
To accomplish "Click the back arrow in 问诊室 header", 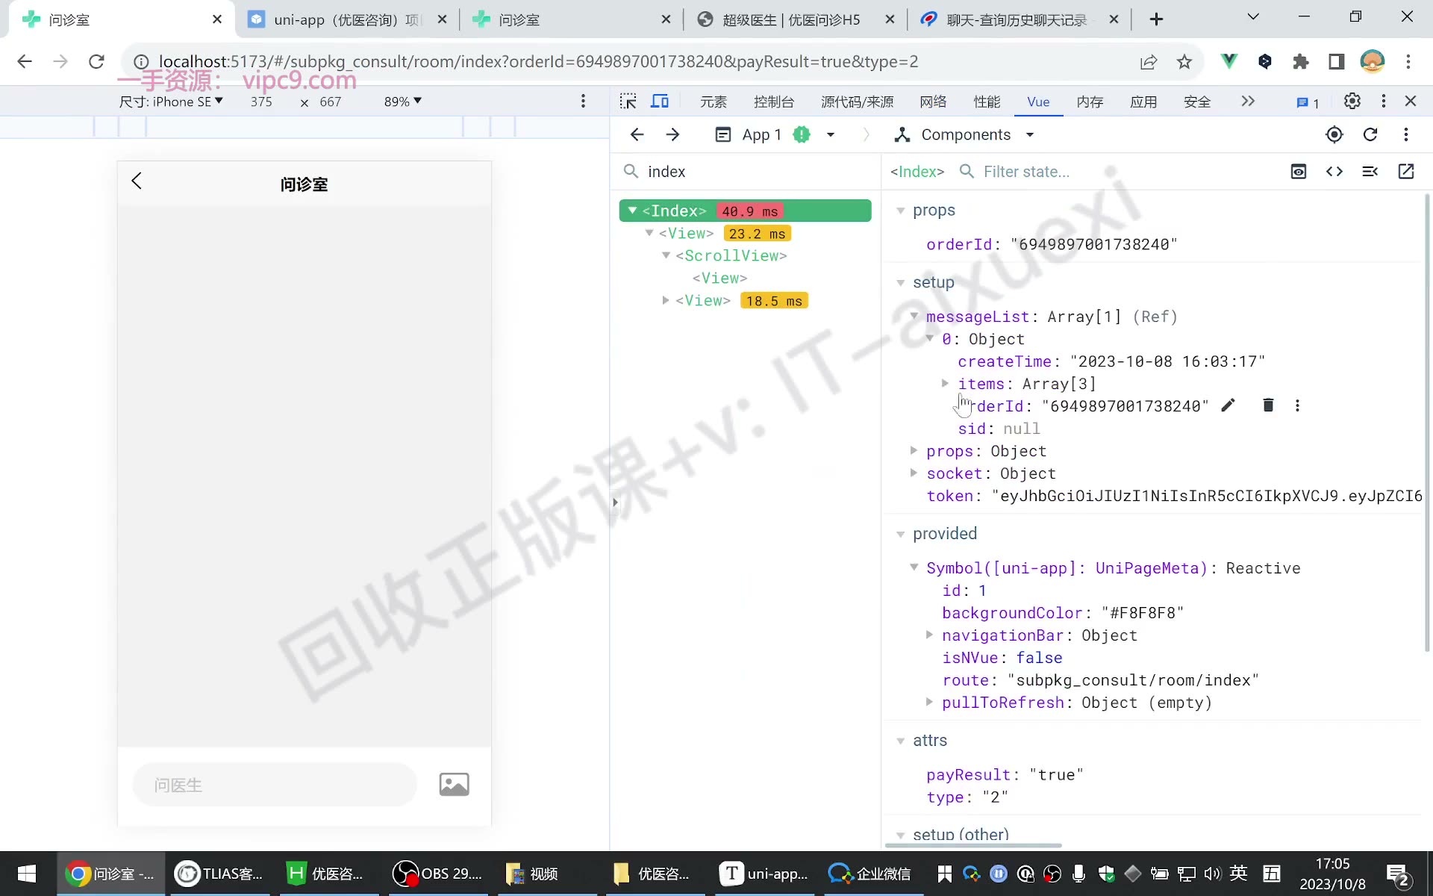I will click(137, 181).
